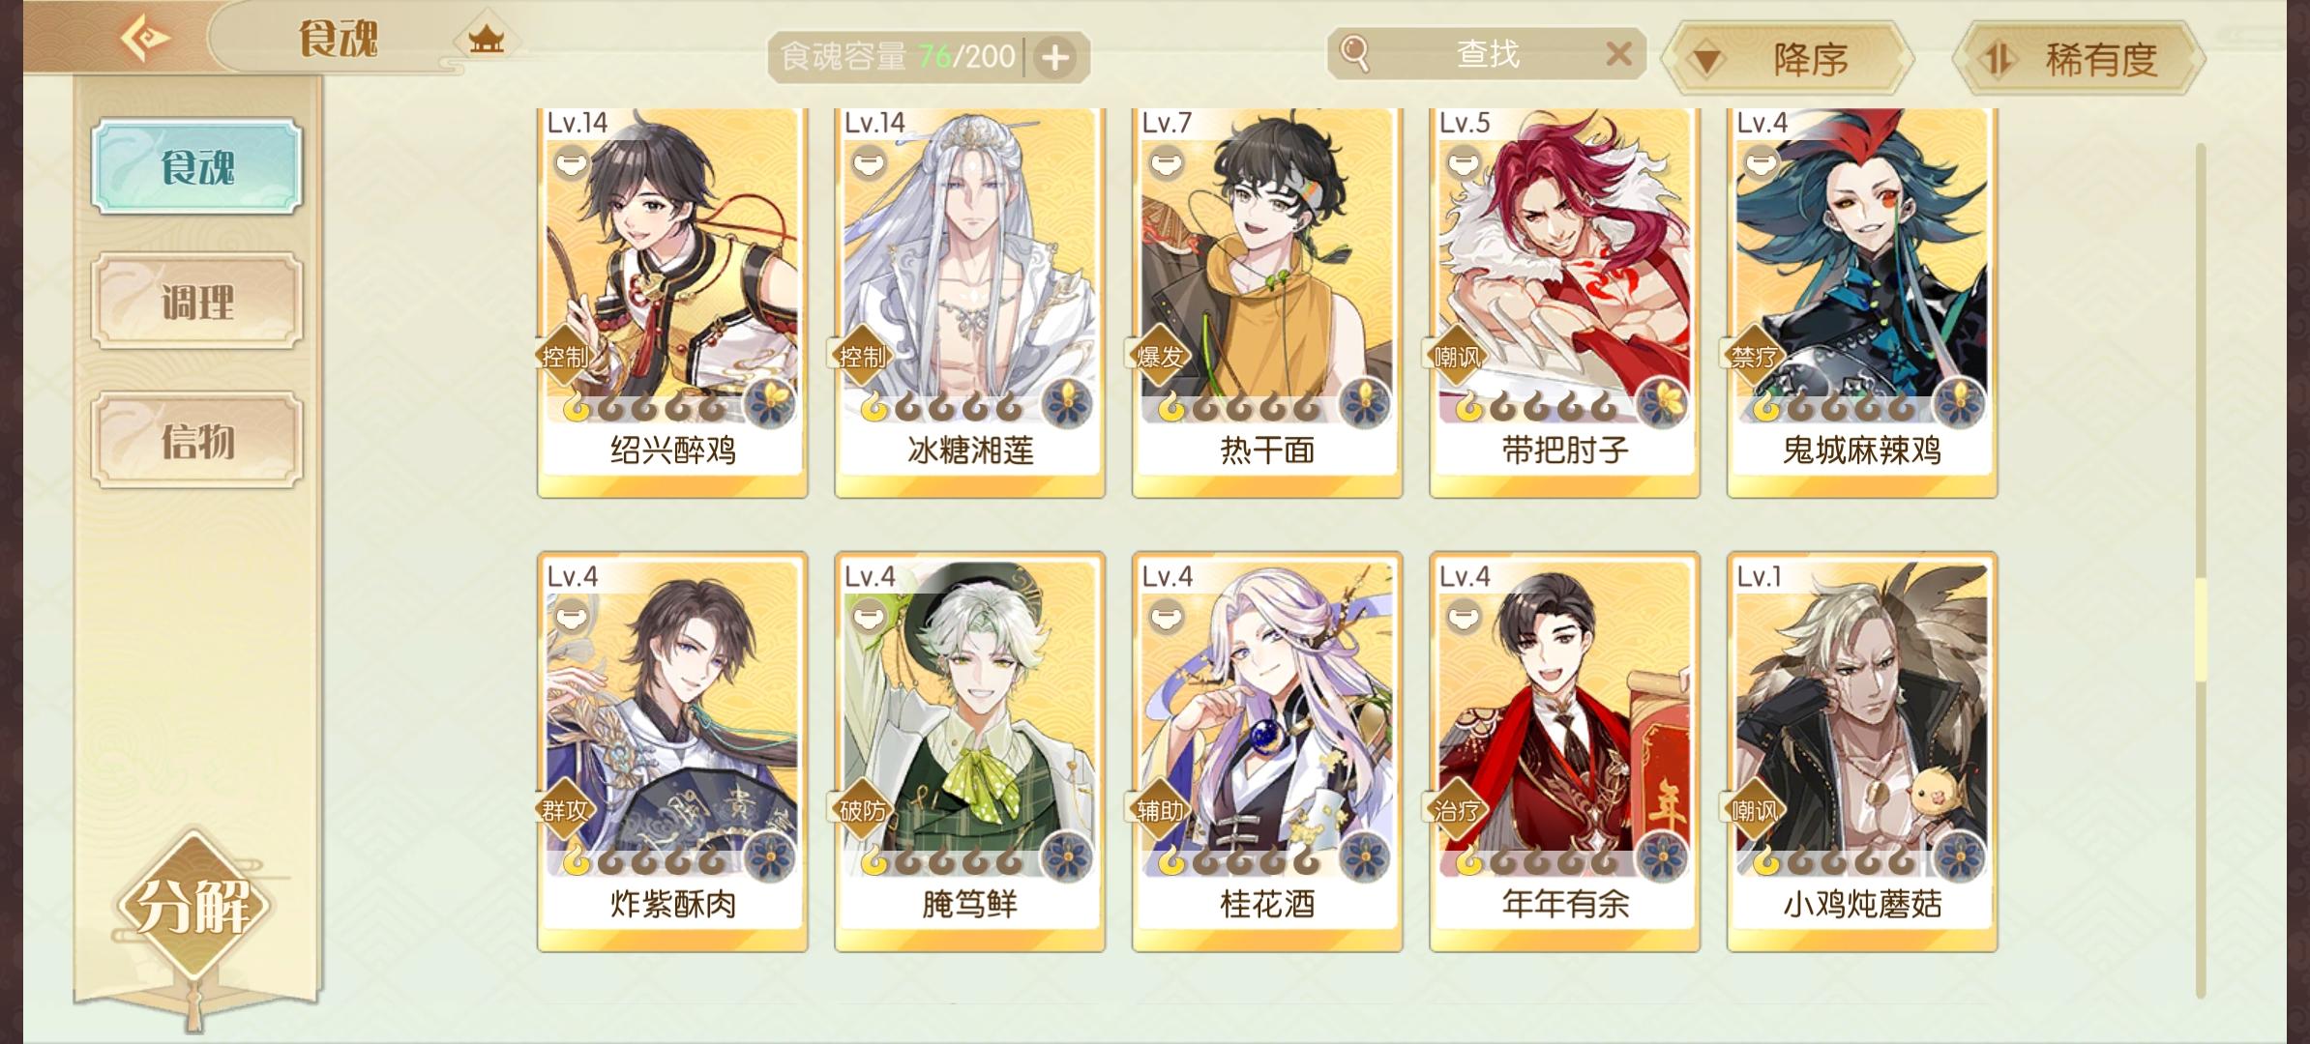
Task: Click the magnifier search icon
Action: (1356, 54)
